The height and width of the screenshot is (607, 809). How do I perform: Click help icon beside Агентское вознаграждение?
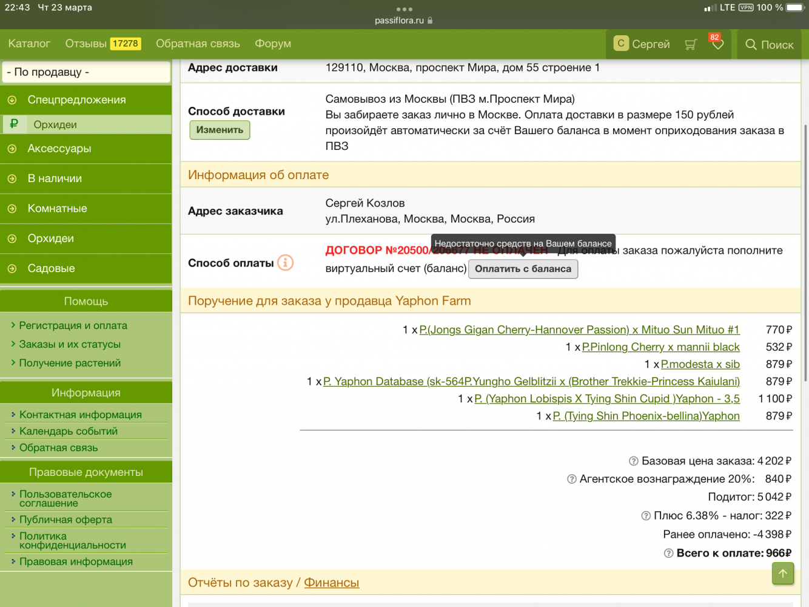[571, 480]
